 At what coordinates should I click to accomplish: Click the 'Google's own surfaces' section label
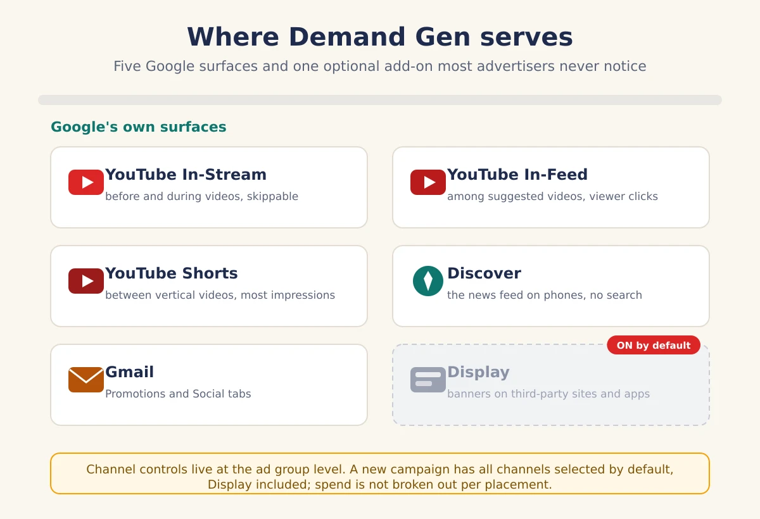[139, 127]
